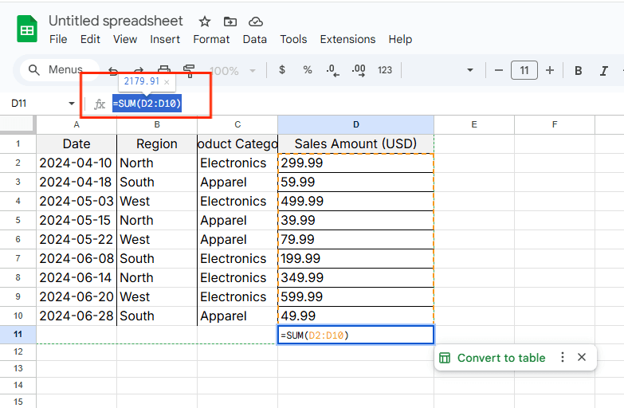This screenshot has height=408, width=624.
Task: Toggle italic formatting
Action: coord(605,70)
